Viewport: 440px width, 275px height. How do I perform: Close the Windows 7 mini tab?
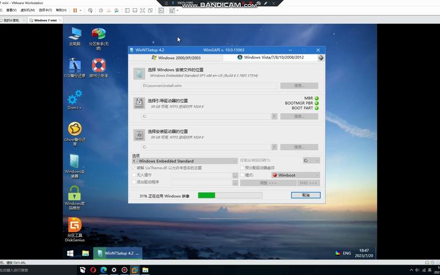point(60,20)
